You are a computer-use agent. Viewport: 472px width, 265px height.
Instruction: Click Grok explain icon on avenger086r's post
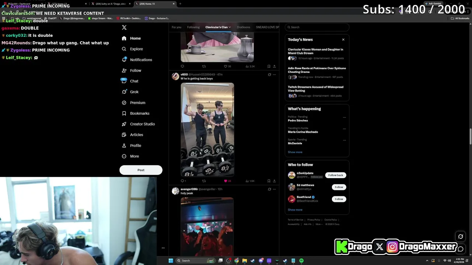pyautogui.click(x=269, y=189)
